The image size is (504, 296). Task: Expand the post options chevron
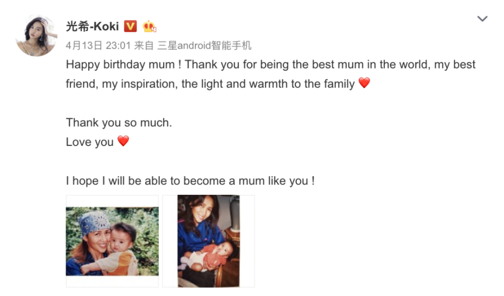(482, 19)
